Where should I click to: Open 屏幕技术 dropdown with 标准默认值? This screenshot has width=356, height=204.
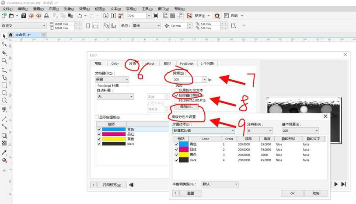click(x=204, y=130)
